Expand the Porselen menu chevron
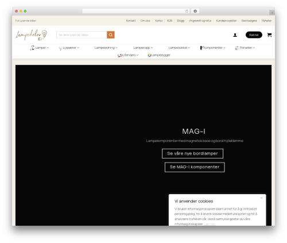The width and height of the screenshot is (287, 243). [x=254, y=48]
